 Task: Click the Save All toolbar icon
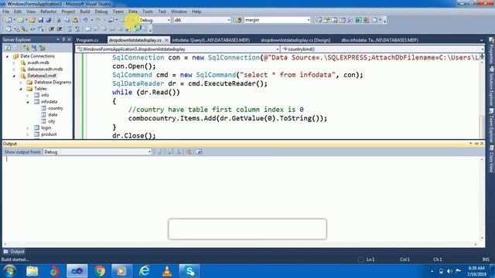point(49,20)
